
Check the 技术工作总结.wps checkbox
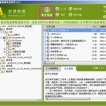pos(44,55)
